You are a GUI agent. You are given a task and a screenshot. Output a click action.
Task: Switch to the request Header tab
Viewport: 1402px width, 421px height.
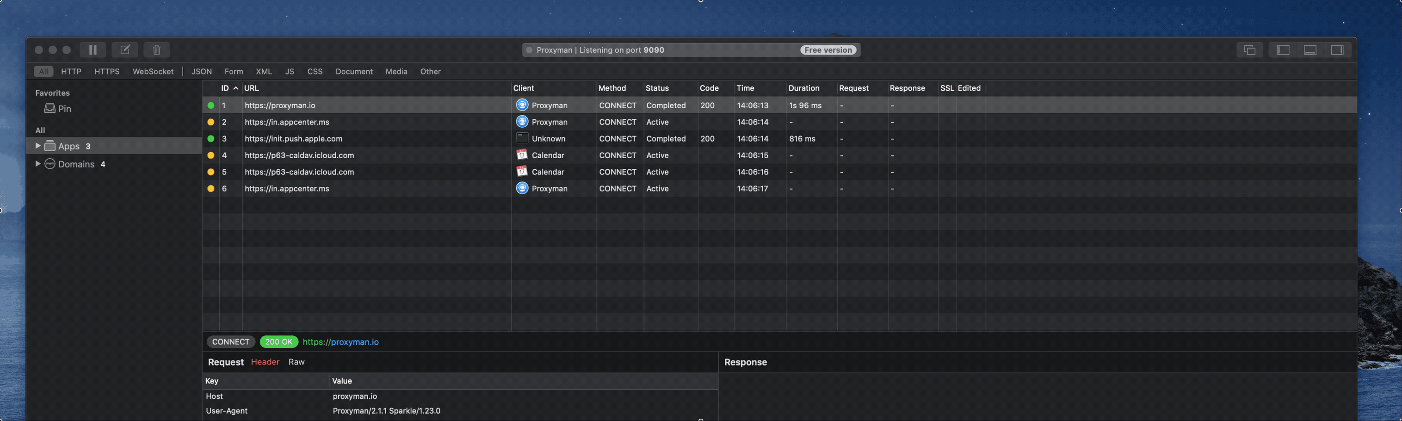265,362
